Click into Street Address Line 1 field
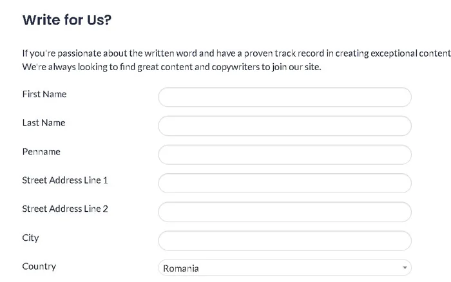 [284, 183]
